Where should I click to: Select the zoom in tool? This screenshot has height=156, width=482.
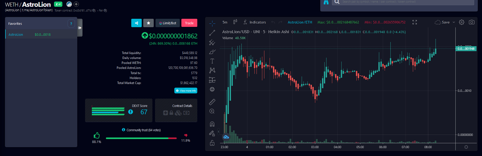(212, 111)
